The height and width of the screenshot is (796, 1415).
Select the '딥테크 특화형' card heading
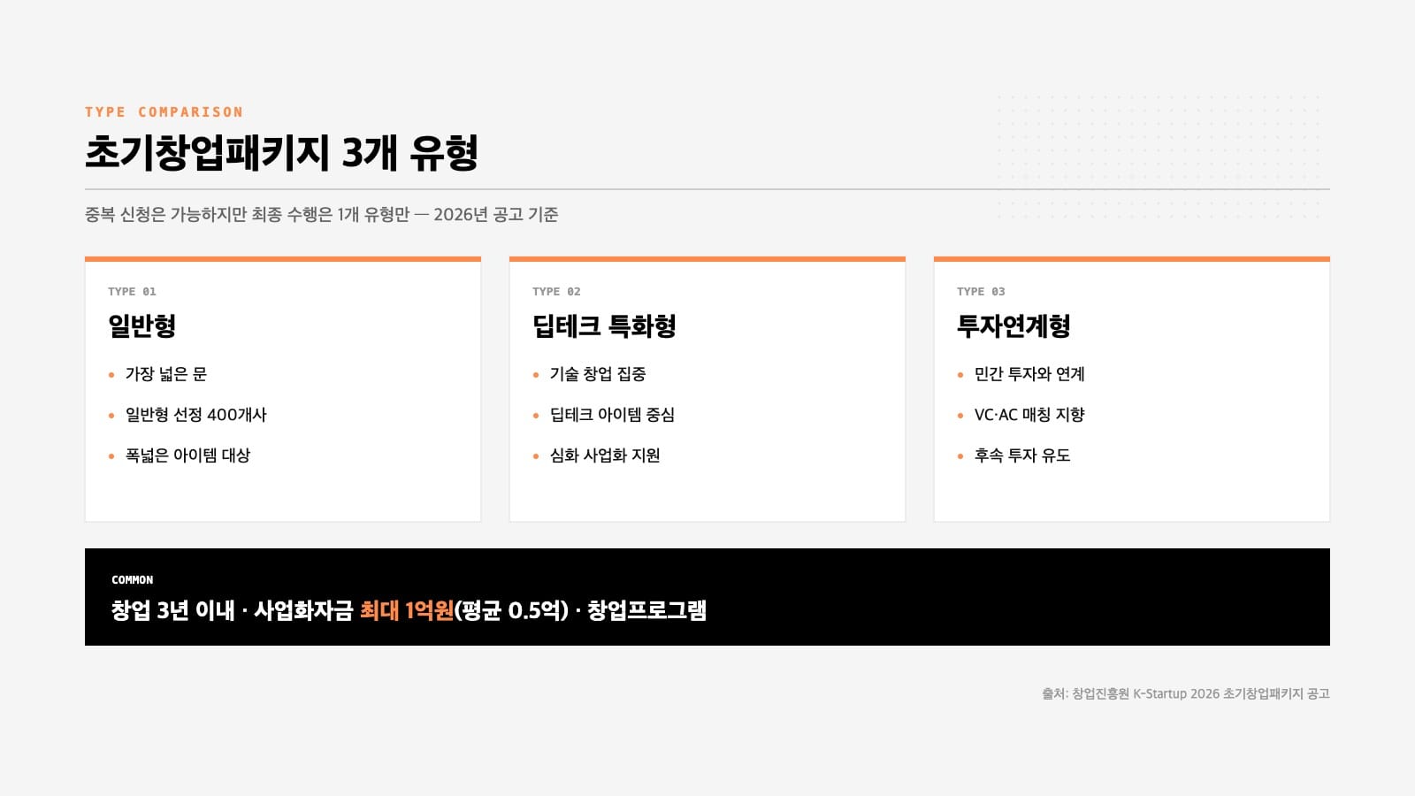(x=604, y=326)
